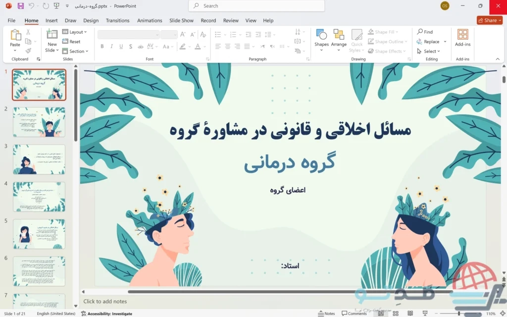Click the text highlight color pen
Screen dimensions: 507x317
(x=183, y=46)
